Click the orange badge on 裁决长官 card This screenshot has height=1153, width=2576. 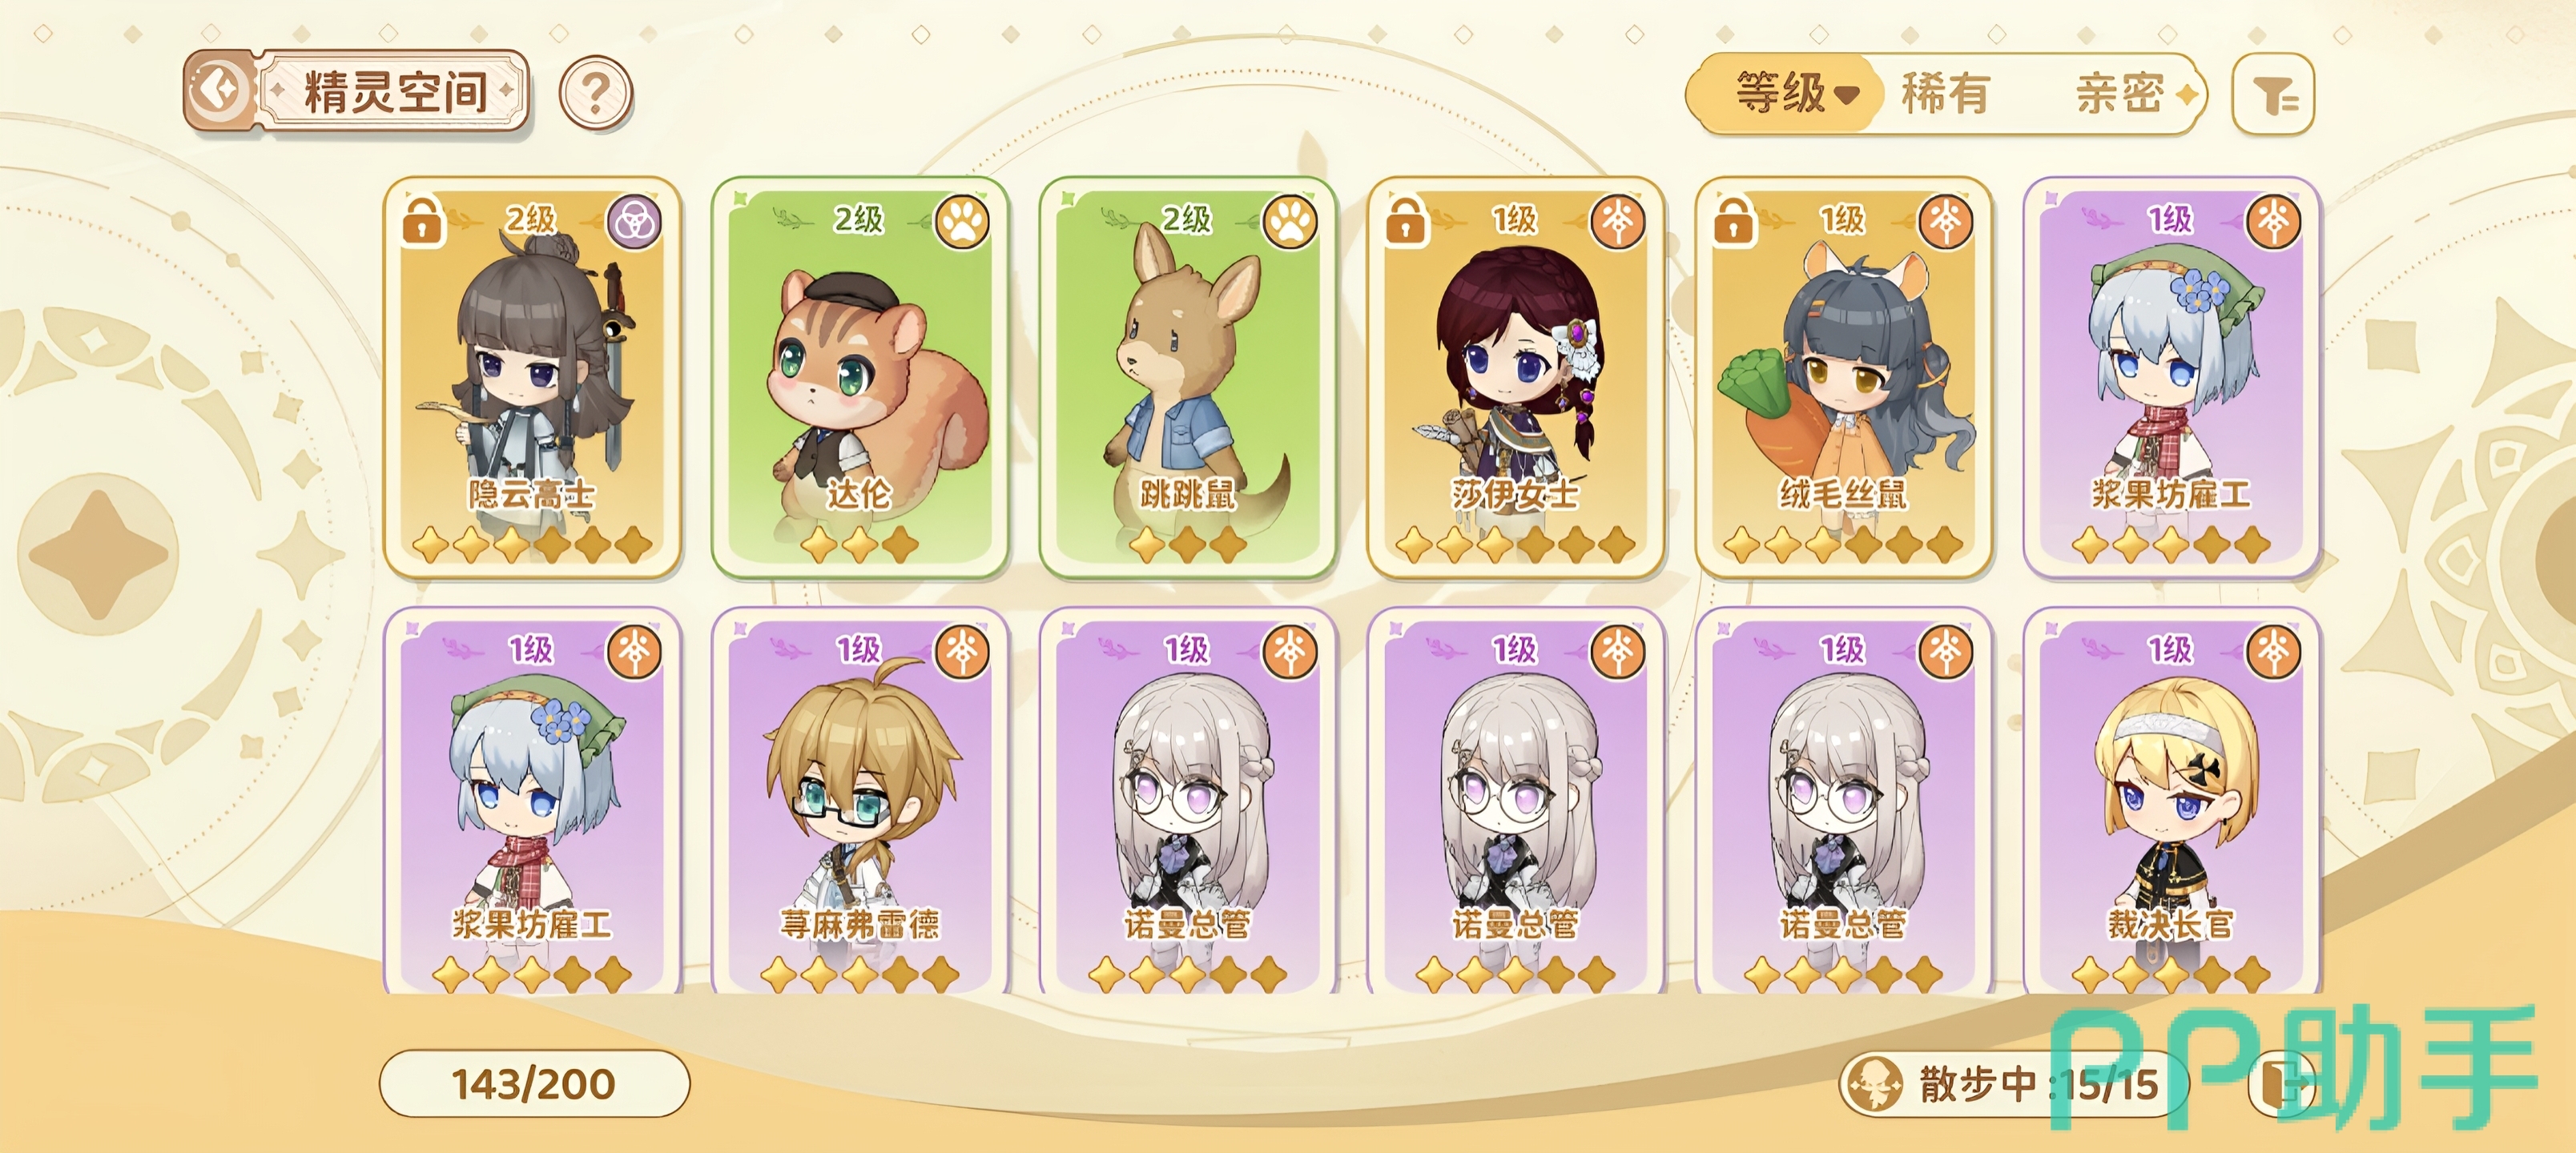click(x=2273, y=652)
